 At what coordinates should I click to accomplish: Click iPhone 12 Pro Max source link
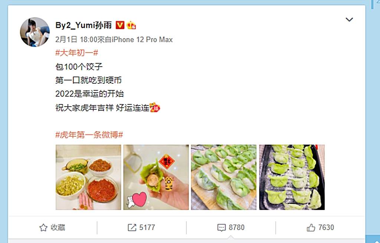(142, 40)
